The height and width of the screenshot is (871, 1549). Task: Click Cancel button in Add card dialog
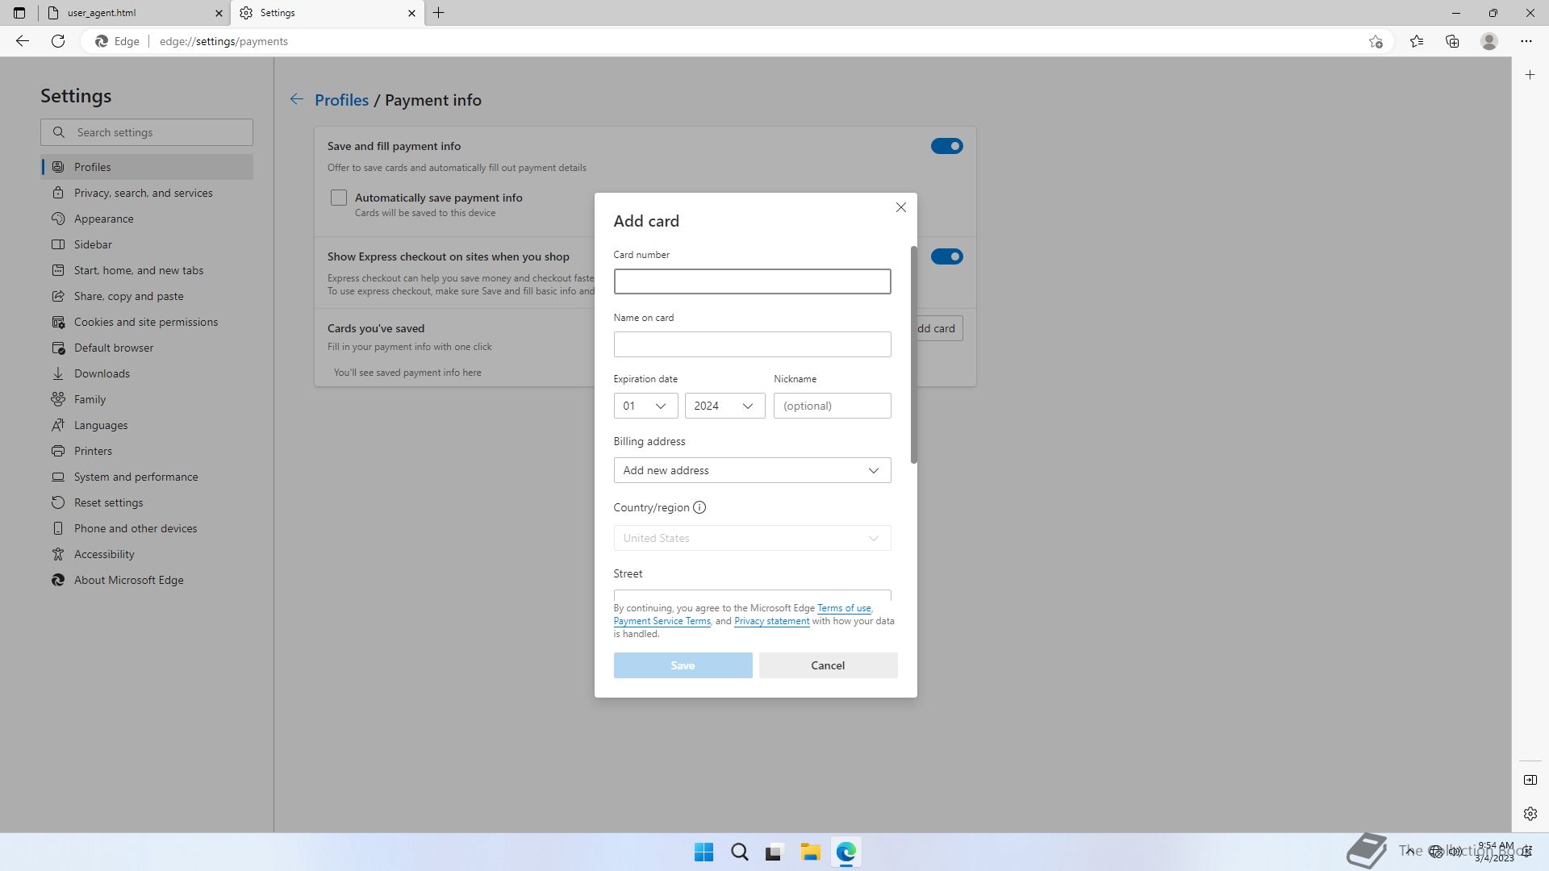[x=828, y=665]
